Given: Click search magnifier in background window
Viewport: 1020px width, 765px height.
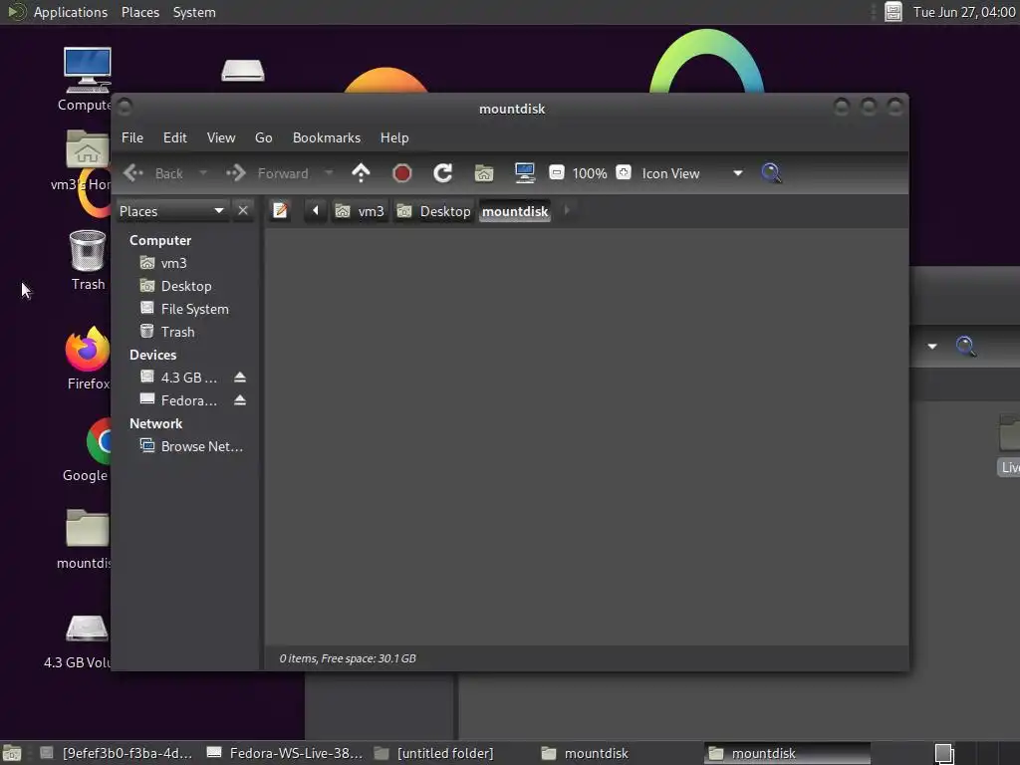Looking at the screenshot, I should (965, 346).
